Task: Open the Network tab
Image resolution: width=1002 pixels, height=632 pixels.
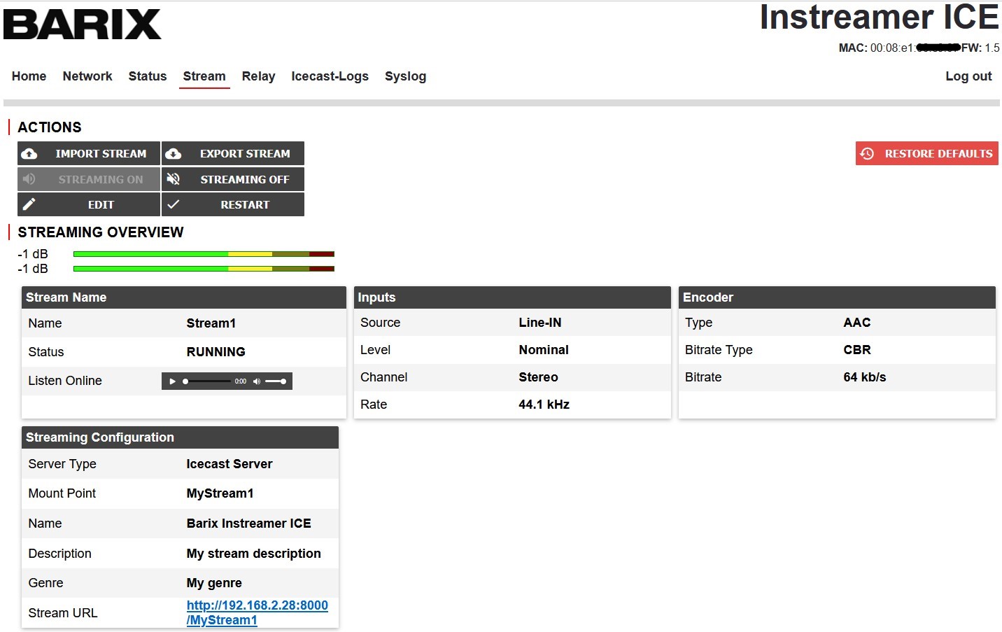Action: coord(87,76)
